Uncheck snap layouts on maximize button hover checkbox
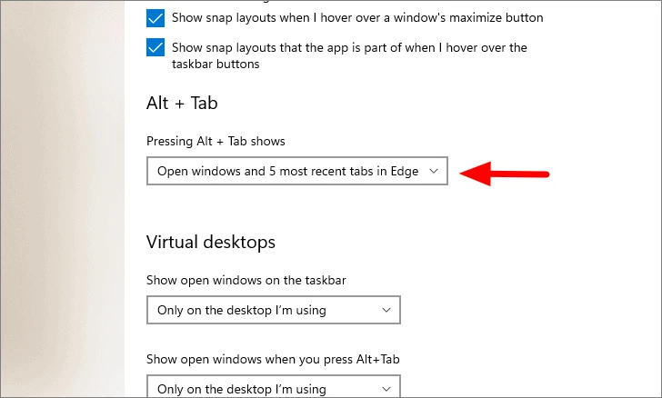 click(155, 18)
